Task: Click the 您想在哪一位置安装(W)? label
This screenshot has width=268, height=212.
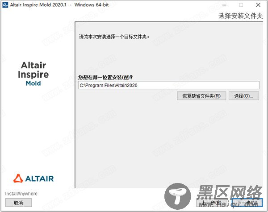Action: coord(105,77)
